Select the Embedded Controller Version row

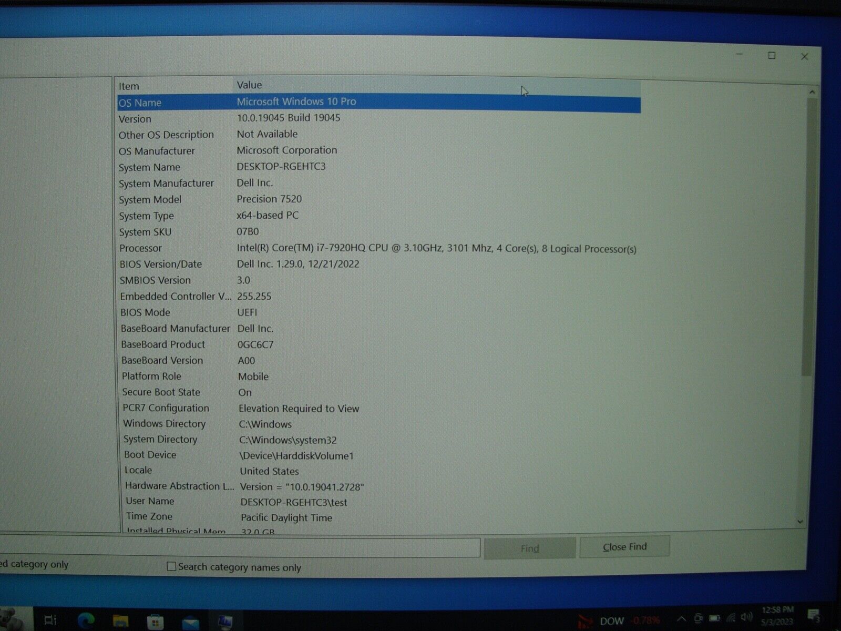[x=378, y=297]
